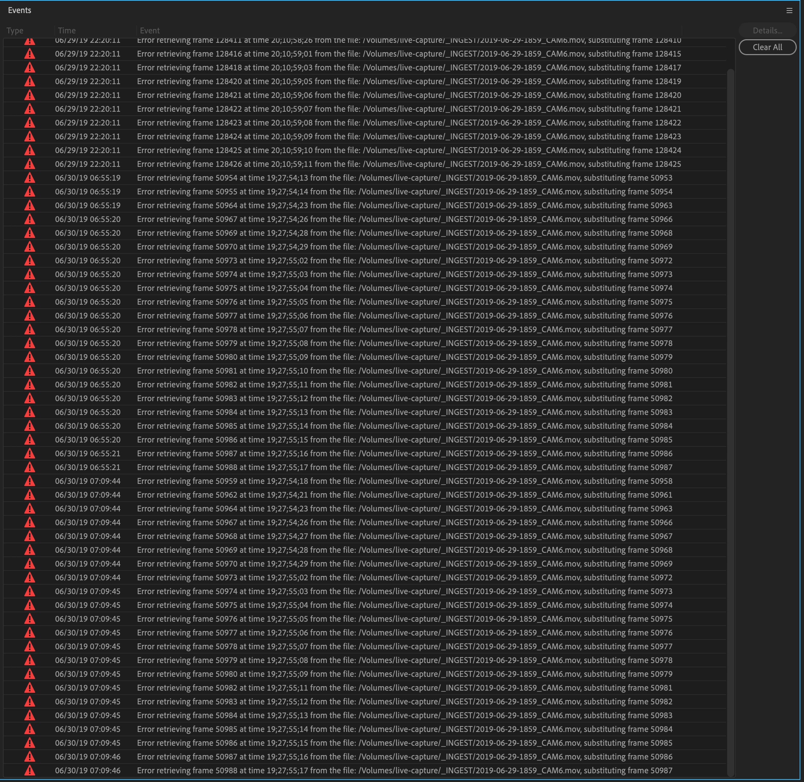This screenshot has width=804, height=782.
Task: Click the Events panel title tab
Action: click(x=20, y=10)
